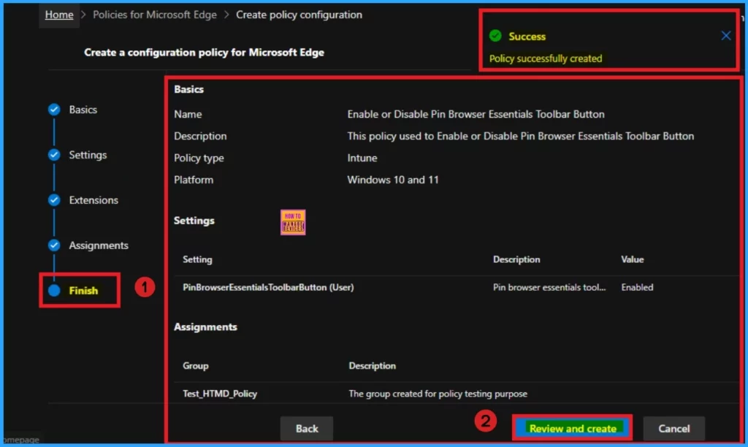Click the Intune policy type value

point(362,158)
